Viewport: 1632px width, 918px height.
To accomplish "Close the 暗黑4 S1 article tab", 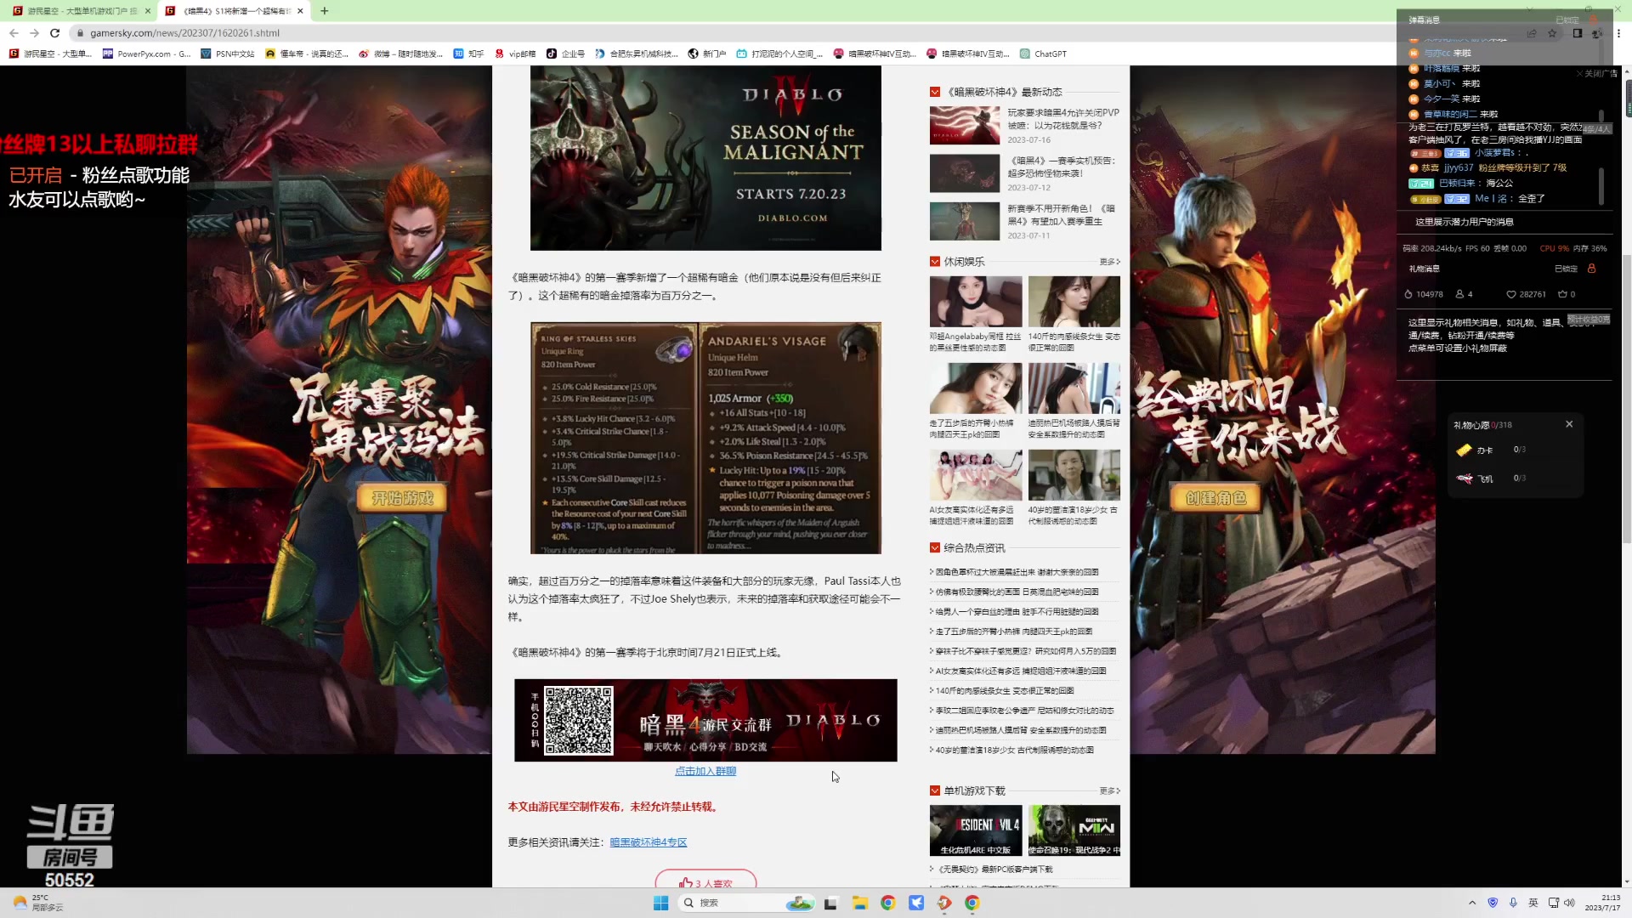I will point(300,11).
